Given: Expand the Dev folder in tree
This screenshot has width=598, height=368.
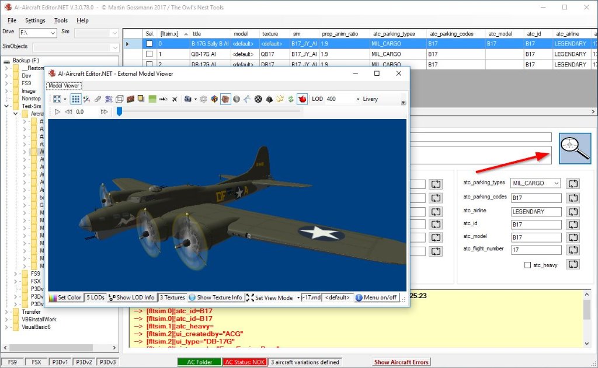Looking at the screenshot, I should [x=6, y=75].
